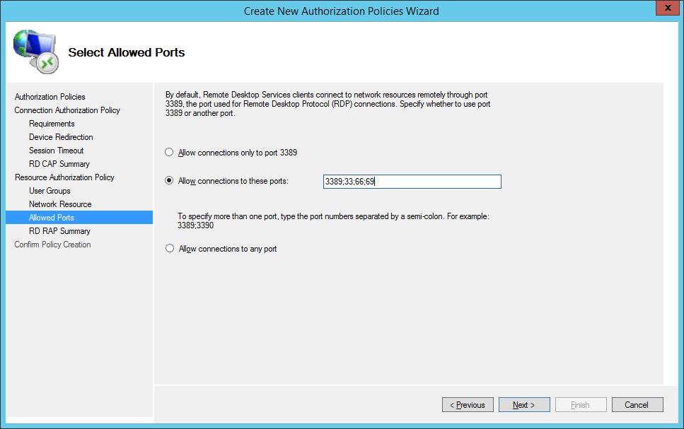Cancel the authorization policies wizard
This screenshot has width=684, height=429.
[636, 405]
